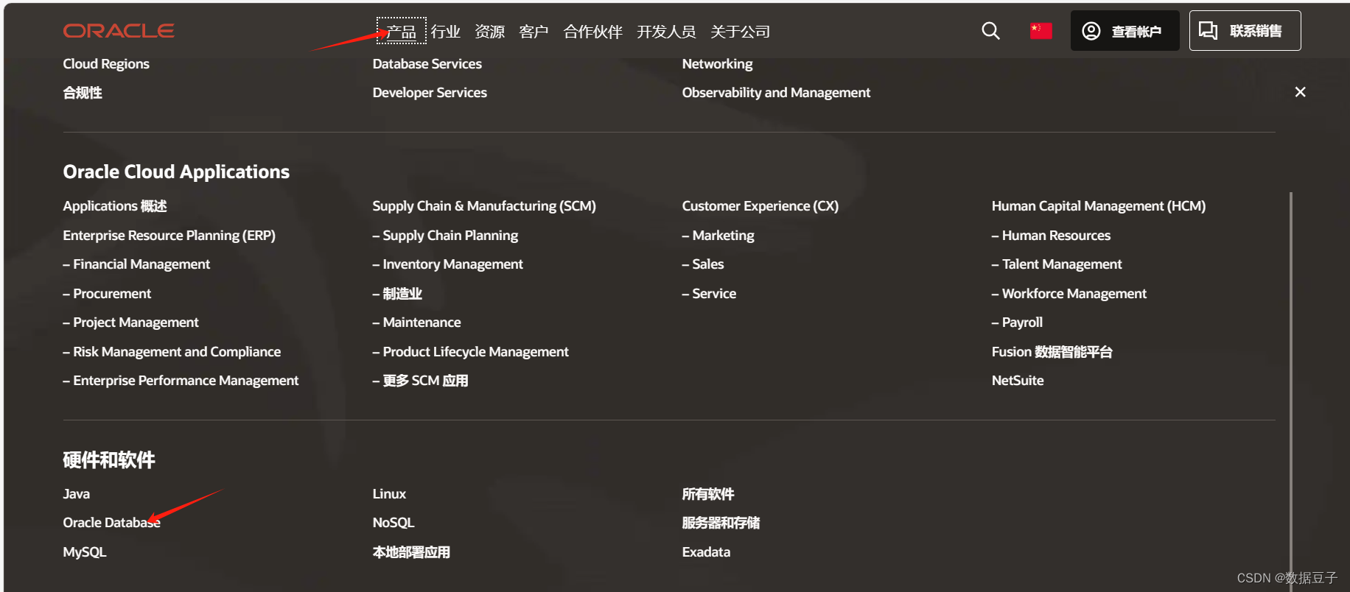
Task: Select the 制造业 link
Action: pyautogui.click(x=397, y=294)
